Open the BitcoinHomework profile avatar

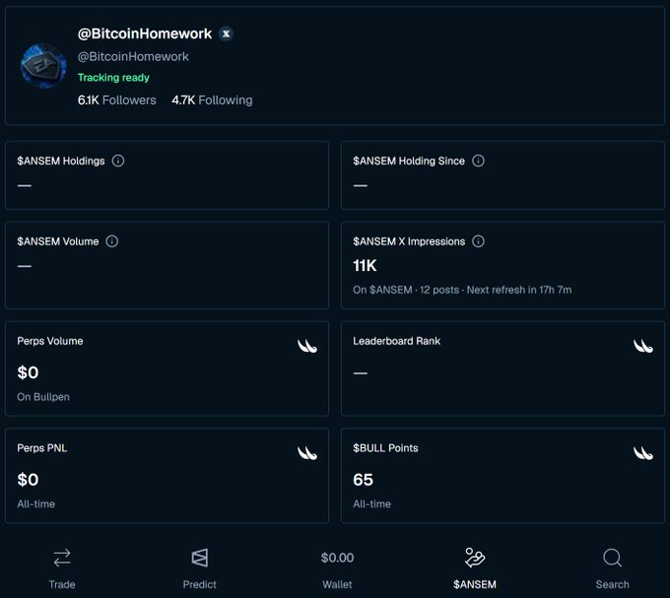coord(43,66)
